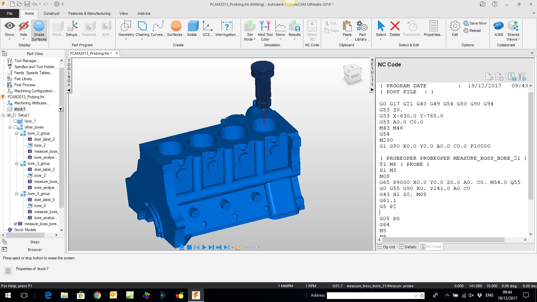Click Reload in Options
The width and height of the screenshot is (537, 302).
(472, 31)
